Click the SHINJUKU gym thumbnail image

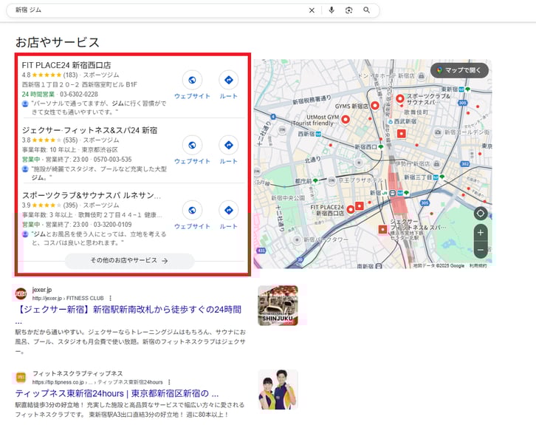pyautogui.click(x=278, y=305)
